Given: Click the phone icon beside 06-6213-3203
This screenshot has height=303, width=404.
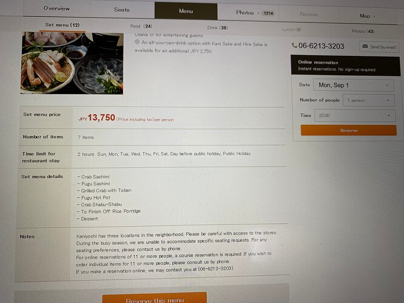Looking at the screenshot, I should (x=294, y=45).
